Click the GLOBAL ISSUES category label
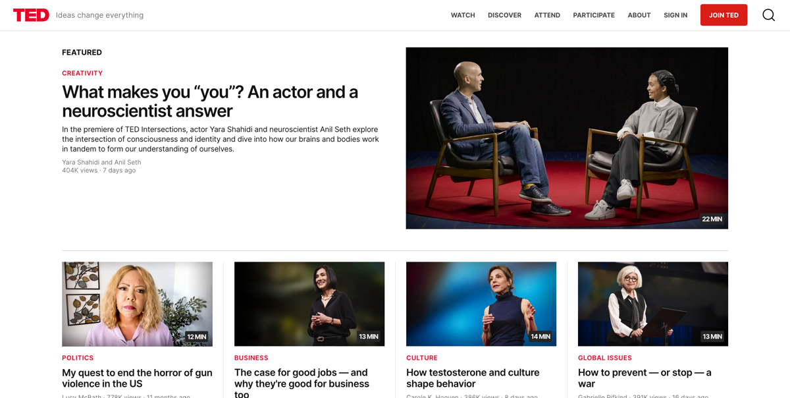Viewport: 790px width, 398px height. click(x=604, y=358)
